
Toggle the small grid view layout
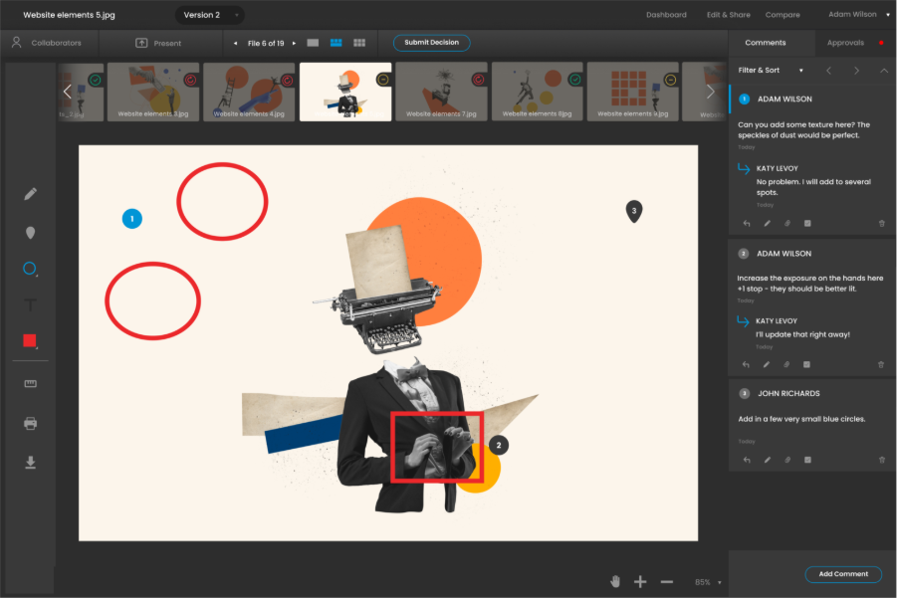[358, 42]
